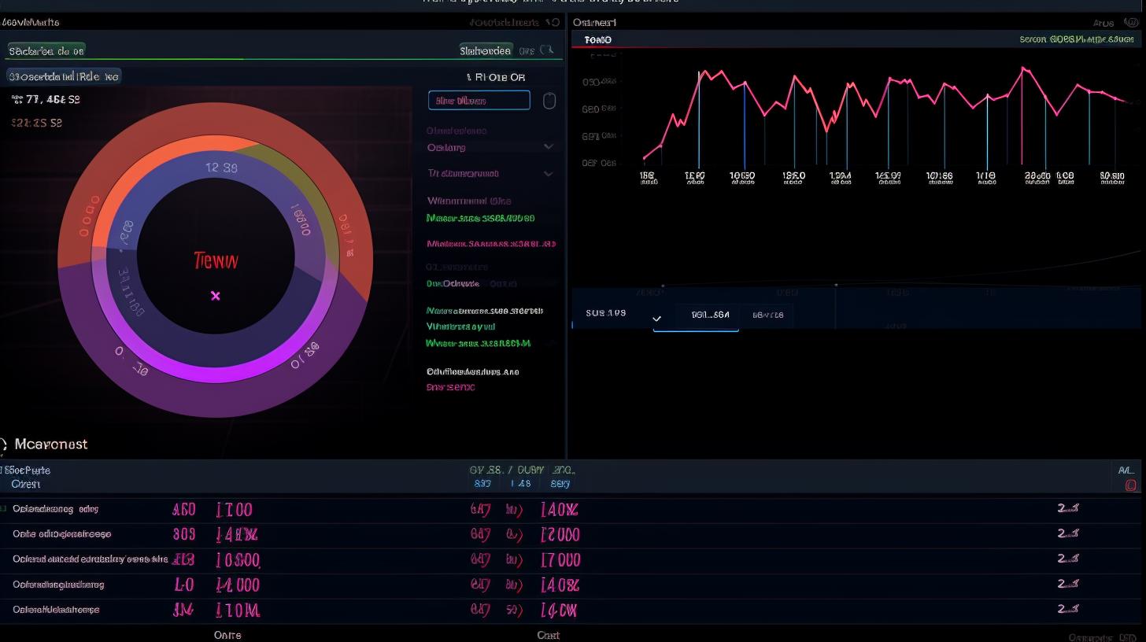Click the circular icon at chart panel top-right
Viewport: 1146px width, 642px height.
pos(1133,24)
